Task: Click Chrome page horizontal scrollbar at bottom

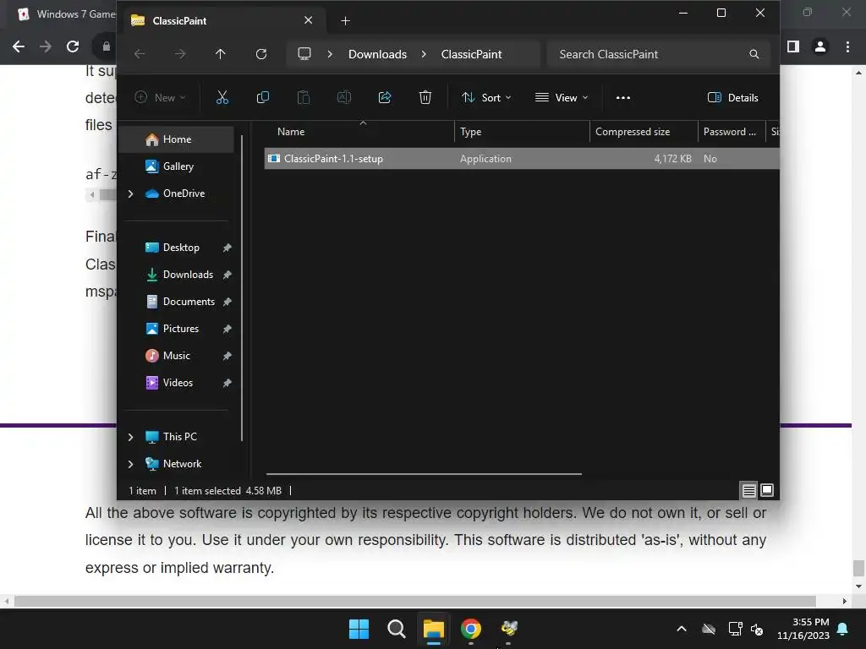Action: (414, 601)
